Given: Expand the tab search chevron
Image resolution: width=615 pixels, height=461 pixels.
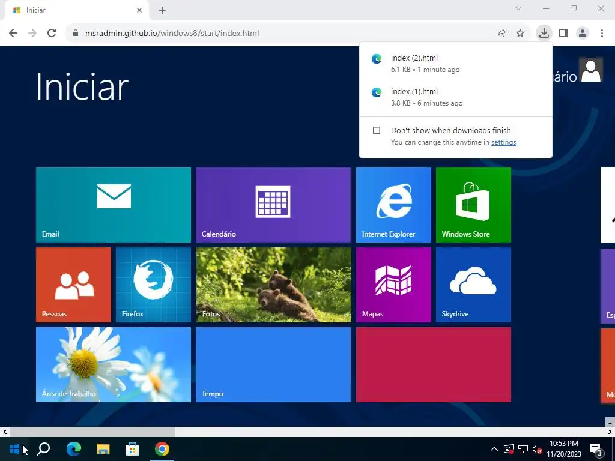Looking at the screenshot, I should (518, 8).
